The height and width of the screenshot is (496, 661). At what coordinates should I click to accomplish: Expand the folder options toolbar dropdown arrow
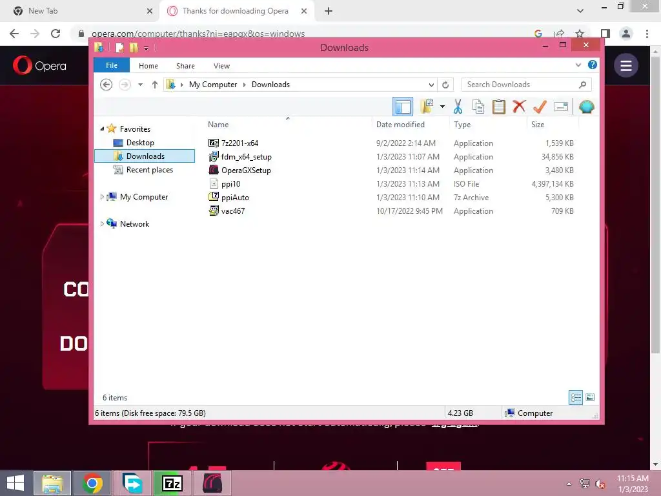[x=442, y=107]
